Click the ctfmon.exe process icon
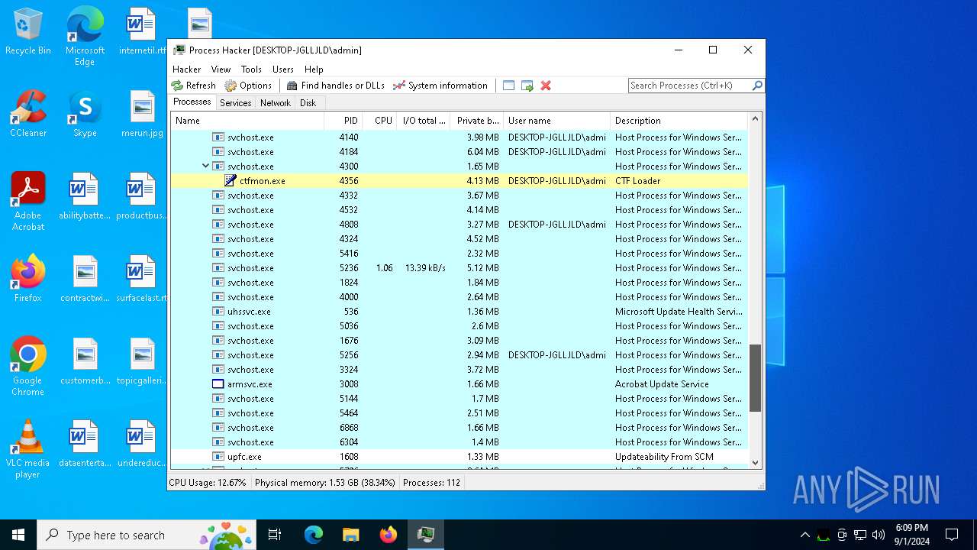977x550 pixels. pyautogui.click(x=231, y=181)
